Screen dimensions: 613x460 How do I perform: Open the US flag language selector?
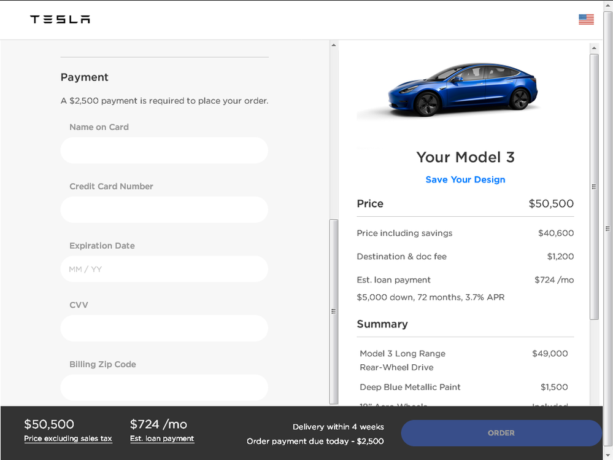coord(586,19)
